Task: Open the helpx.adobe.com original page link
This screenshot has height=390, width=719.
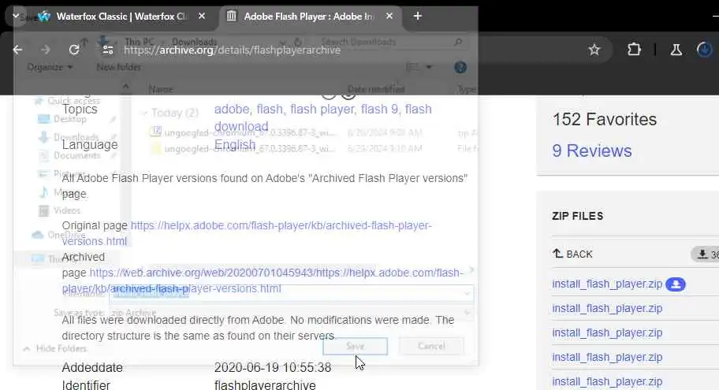Action: (281, 225)
